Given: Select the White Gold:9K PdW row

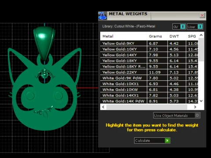Looking at the screenshot, I should pos(149,78).
